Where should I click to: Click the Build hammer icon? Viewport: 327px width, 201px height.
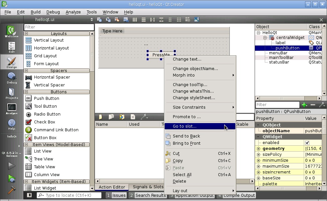11,190
